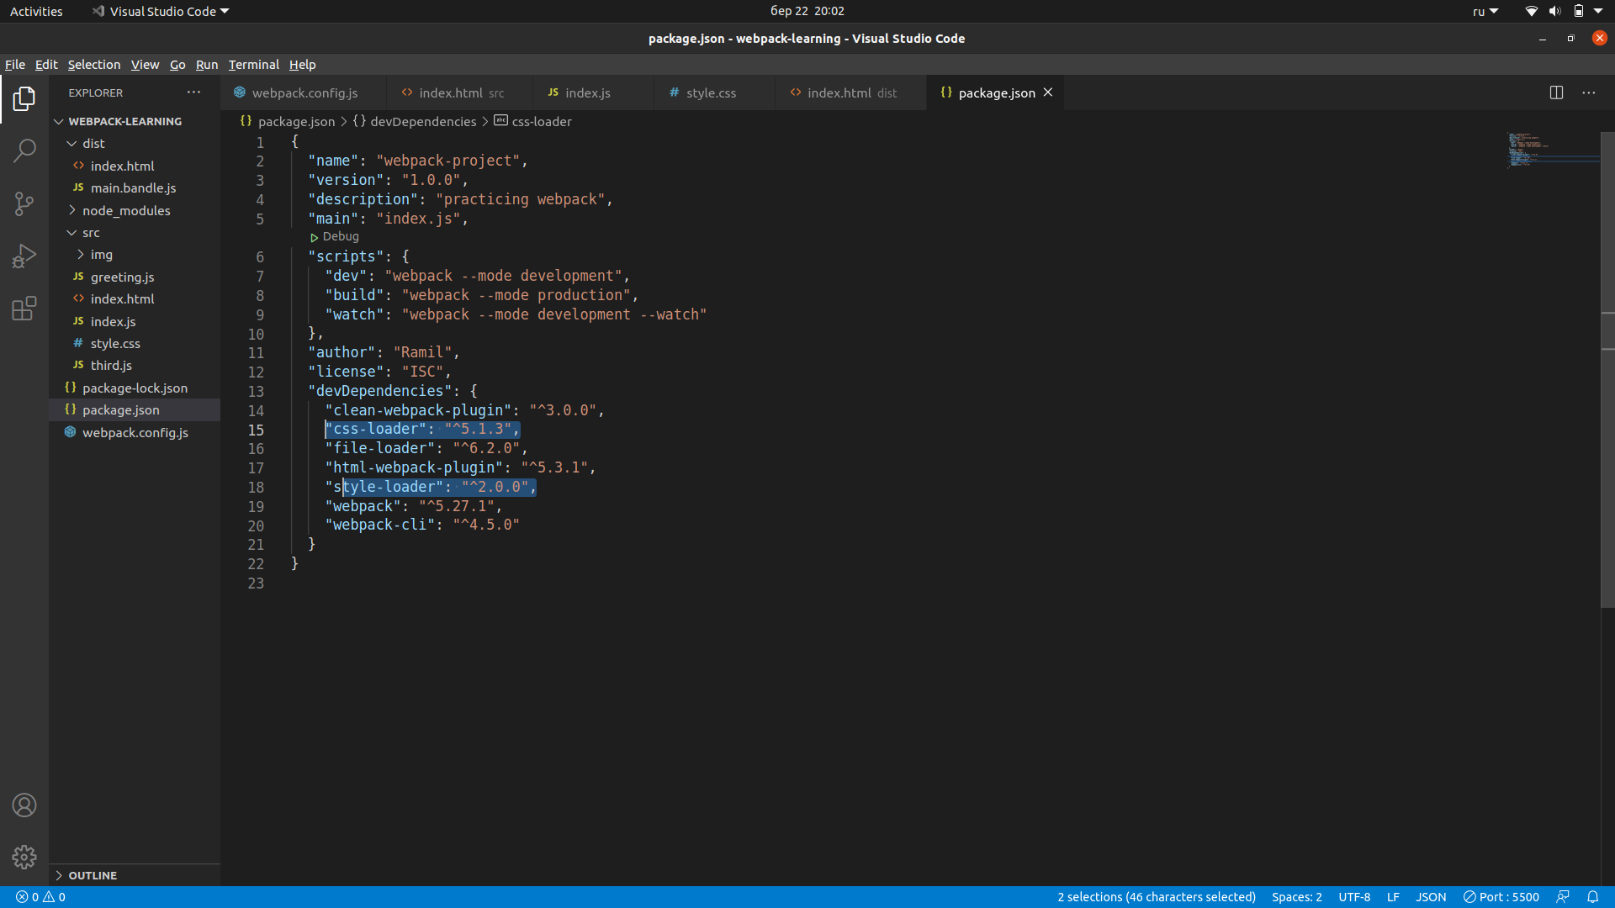The height and width of the screenshot is (908, 1615).
Task: Open package-lock.json in the explorer
Action: pos(135,388)
